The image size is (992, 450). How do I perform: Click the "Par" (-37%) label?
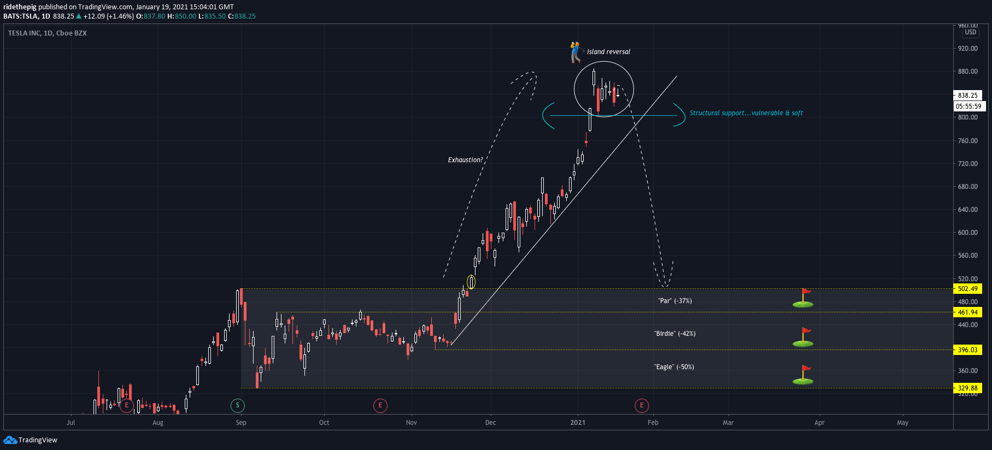pos(675,301)
